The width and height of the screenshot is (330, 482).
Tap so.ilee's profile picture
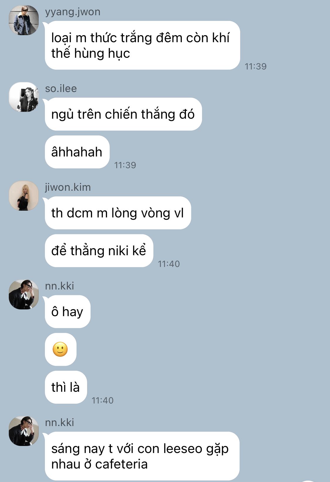coord(24,97)
